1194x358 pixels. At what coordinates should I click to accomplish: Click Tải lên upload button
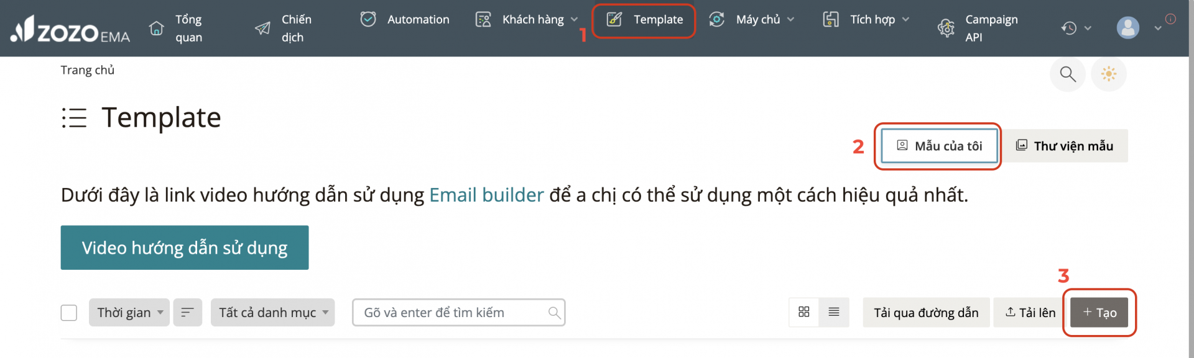coord(1030,313)
